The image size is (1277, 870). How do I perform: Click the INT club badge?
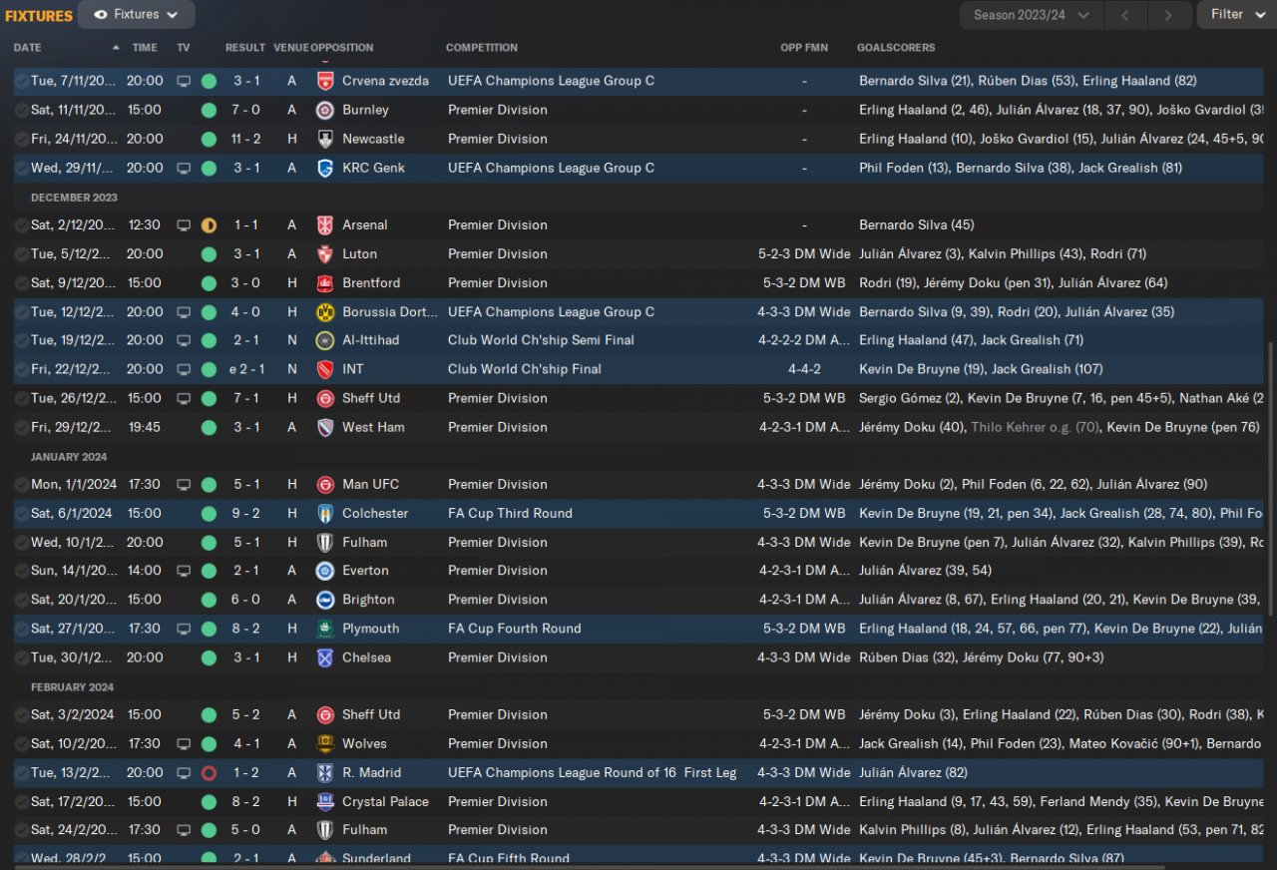(x=324, y=369)
